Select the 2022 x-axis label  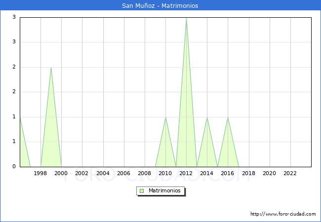(290, 173)
